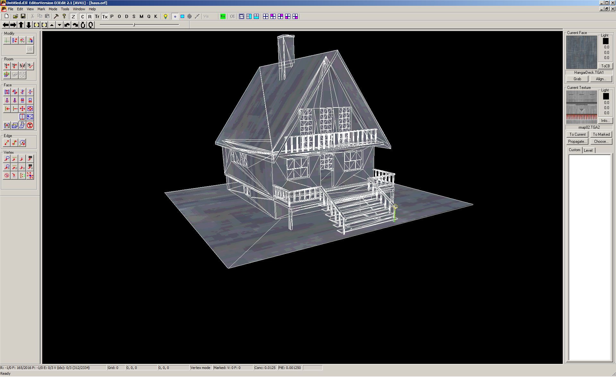The image size is (616, 377).
Task: Click the green Key toolbar icon
Action: pyautogui.click(x=223, y=16)
